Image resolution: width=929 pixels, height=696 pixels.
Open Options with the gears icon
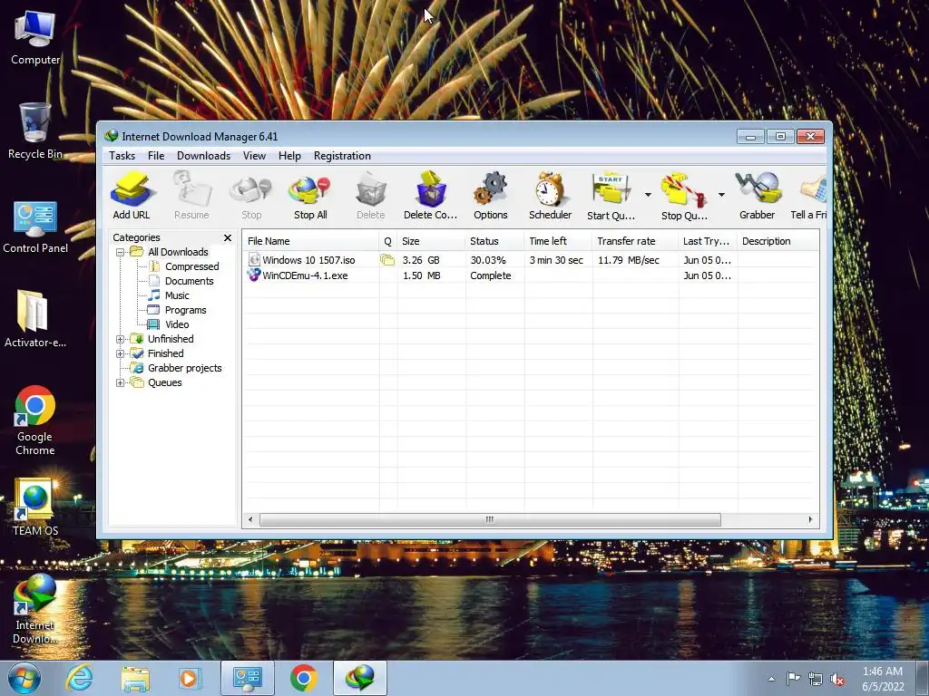click(491, 195)
